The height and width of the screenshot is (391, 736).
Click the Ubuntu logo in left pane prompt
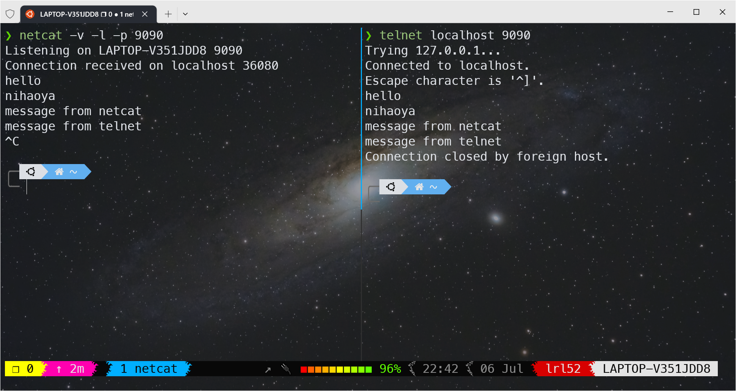coord(31,172)
